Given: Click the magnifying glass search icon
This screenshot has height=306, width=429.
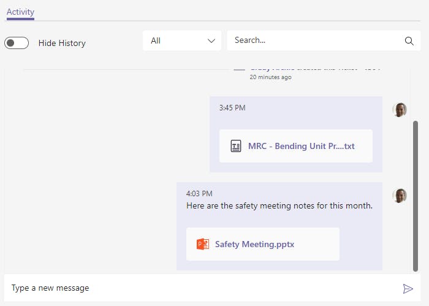Looking at the screenshot, I should pyautogui.click(x=409, y=41).
